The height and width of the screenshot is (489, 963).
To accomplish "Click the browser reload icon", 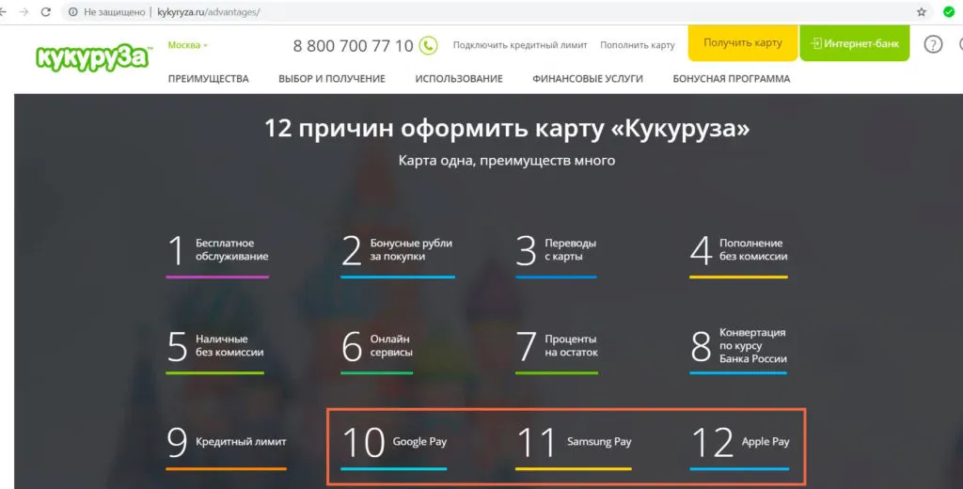I will pos(45,11).
